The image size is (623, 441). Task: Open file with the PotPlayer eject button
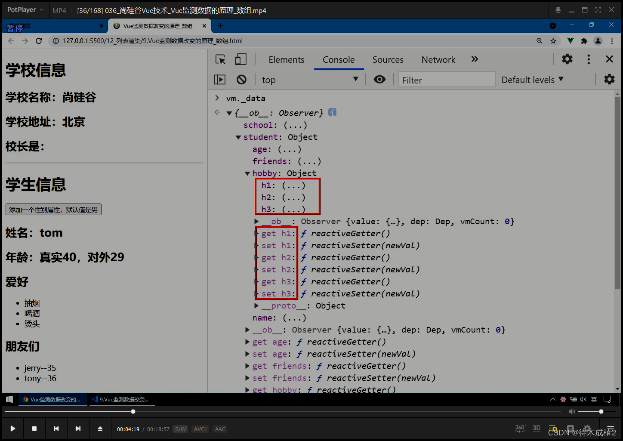[100, 429]
